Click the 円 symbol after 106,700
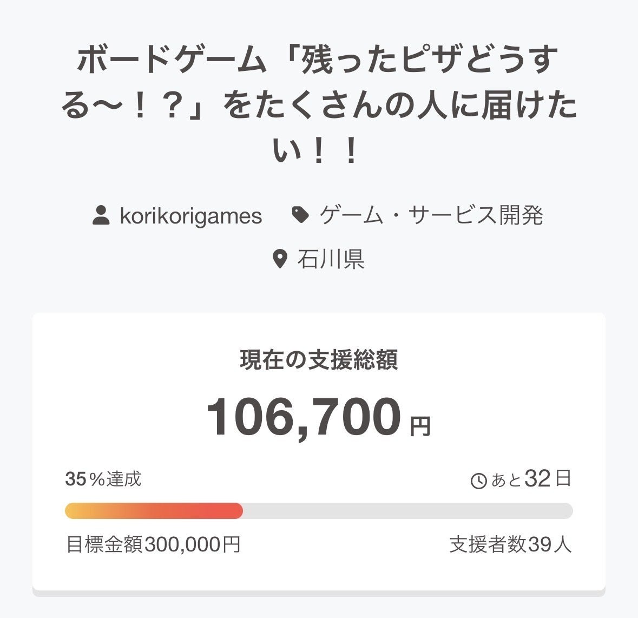The height and width of the screenshot is (618, 638). tap(420, 426)
